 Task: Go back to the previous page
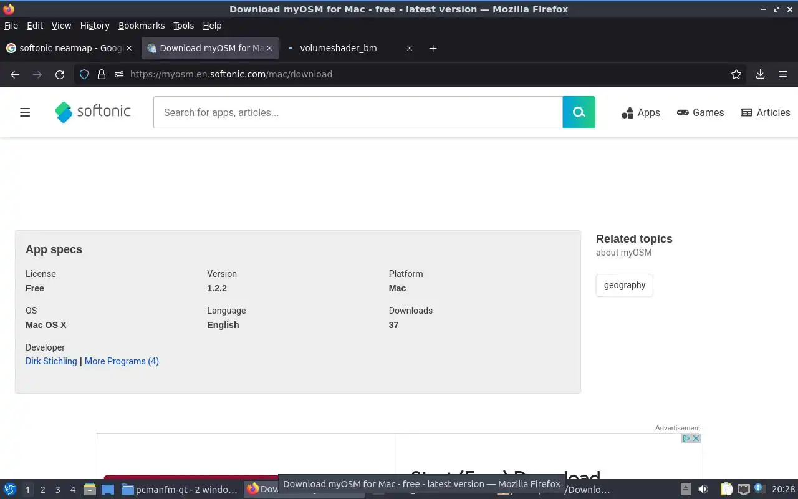pyautogui.click(x=15, y=74)
